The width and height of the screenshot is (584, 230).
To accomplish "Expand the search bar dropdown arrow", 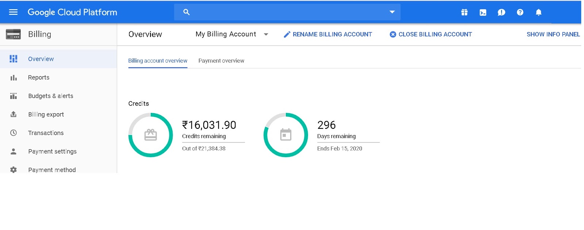I will [x=392, y=12].
